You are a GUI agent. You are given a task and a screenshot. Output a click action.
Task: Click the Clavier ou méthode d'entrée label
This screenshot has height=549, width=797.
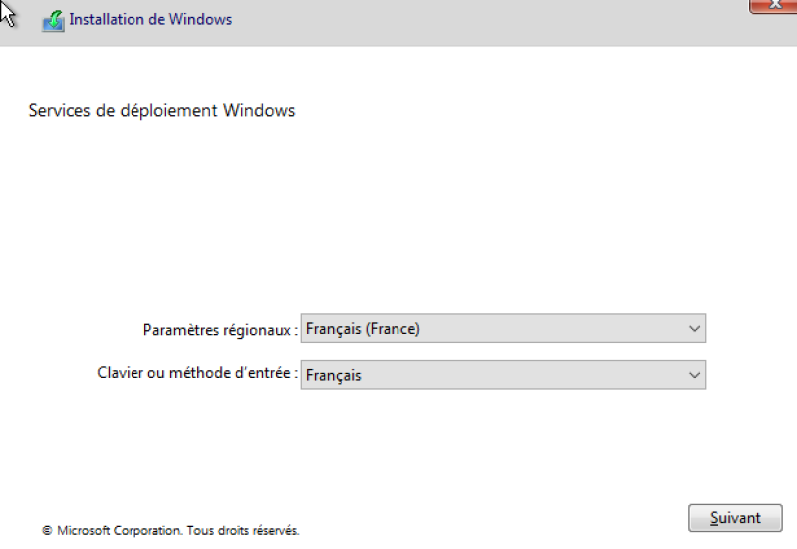pyautogui.click(x=197, y=373)
